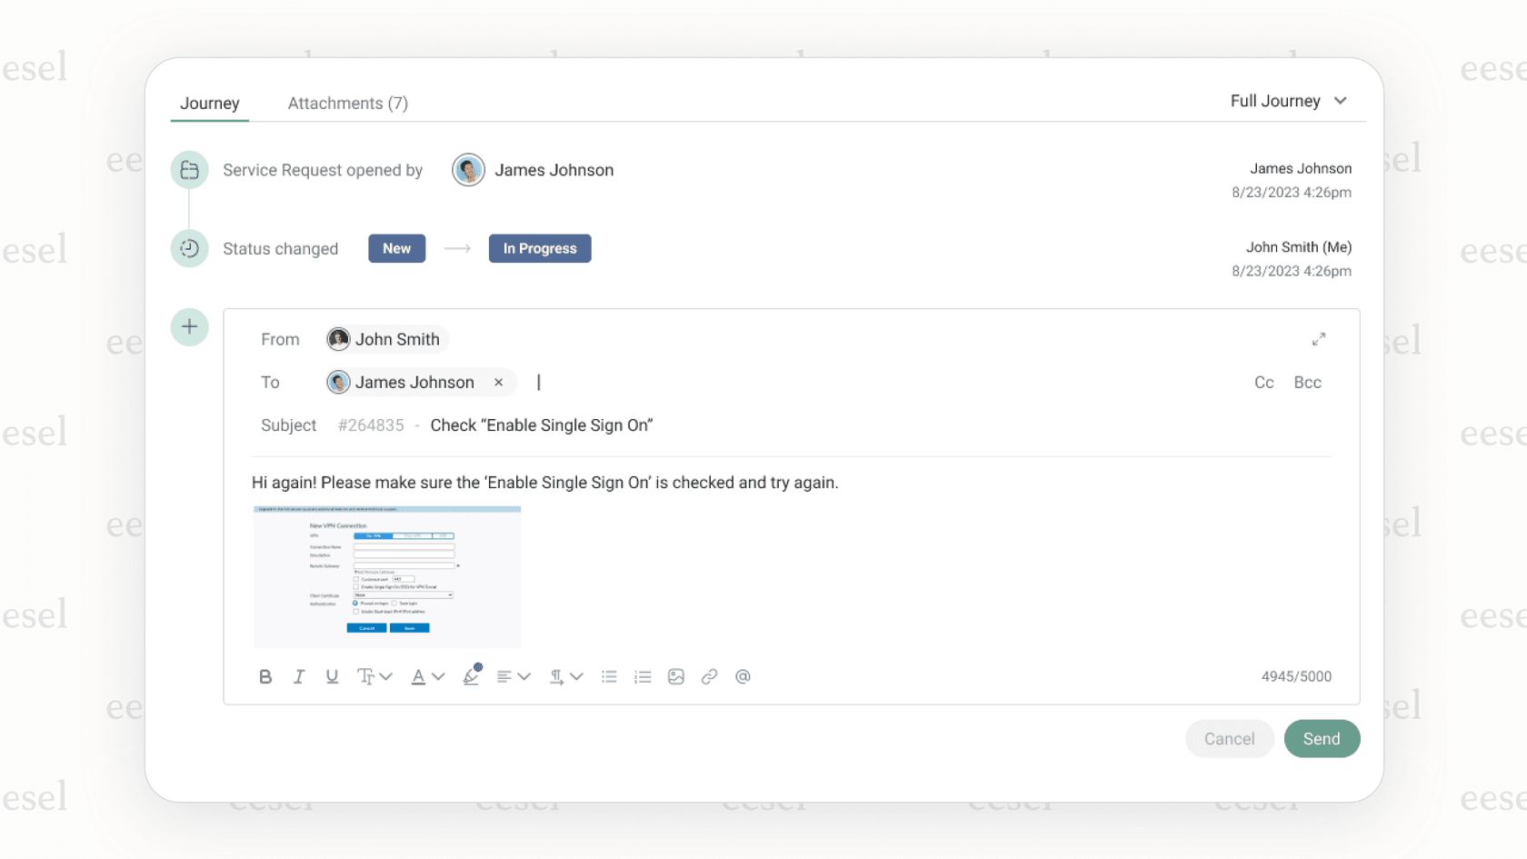Toggle underline formatting
This screenshot has width=1527, height=859.
[x=332, y=676]
